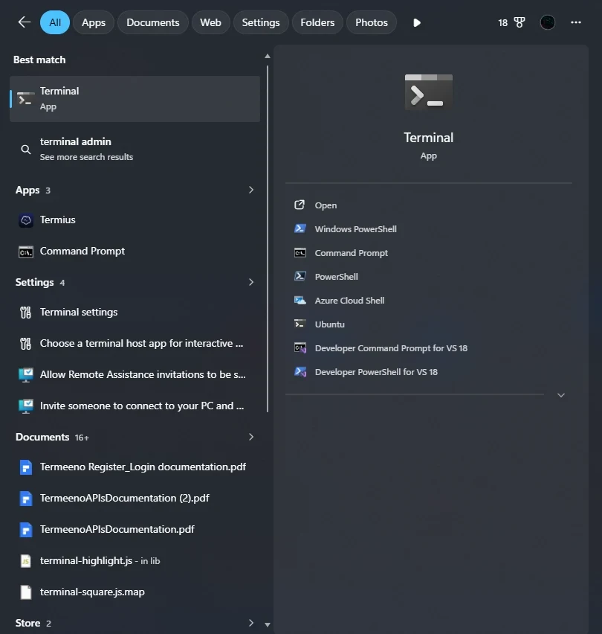Click the results list scroll up arrow

point(268,57)
